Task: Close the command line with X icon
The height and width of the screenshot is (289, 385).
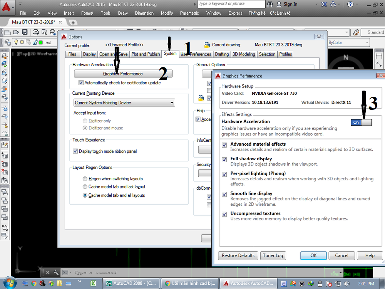Action: 48,272
